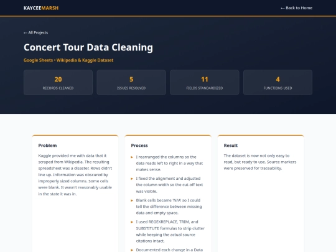The width and height of the screenshot is (336, 252).
Task: Select the Process card heading
Action: pyautogui.click(x=139, y=146)
